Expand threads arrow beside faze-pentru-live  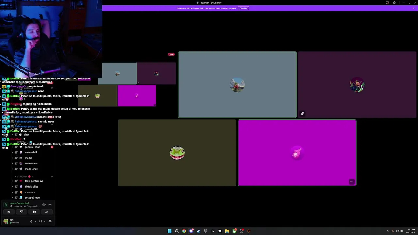point(12,181)
